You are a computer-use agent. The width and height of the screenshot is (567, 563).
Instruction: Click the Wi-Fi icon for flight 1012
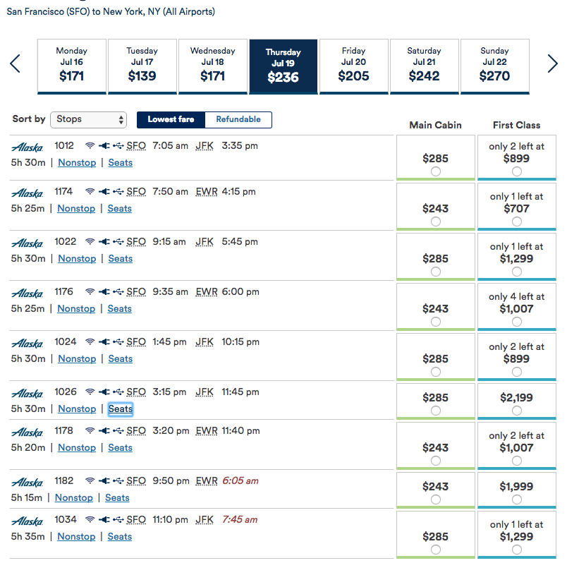click(90, 146)
